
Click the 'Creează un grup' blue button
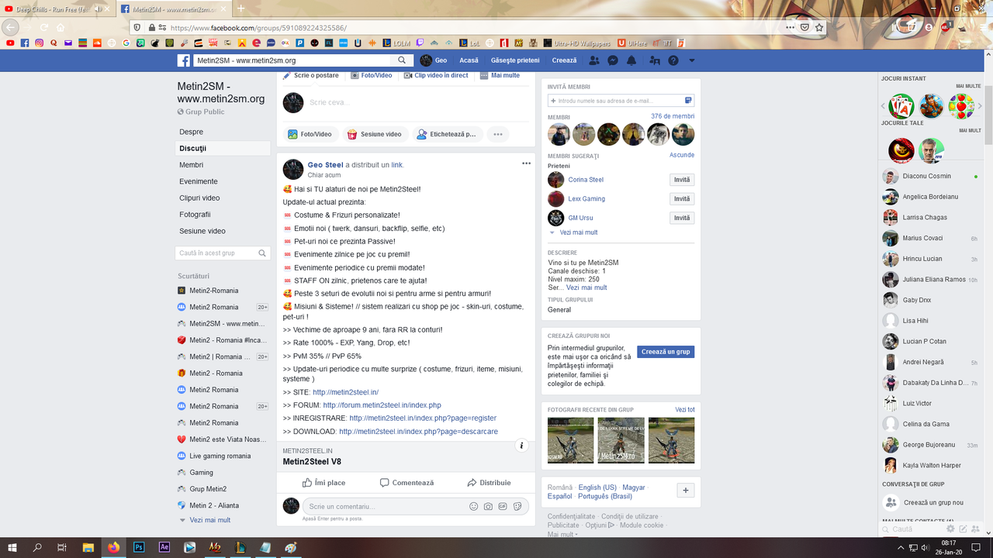tap(666, 352)
